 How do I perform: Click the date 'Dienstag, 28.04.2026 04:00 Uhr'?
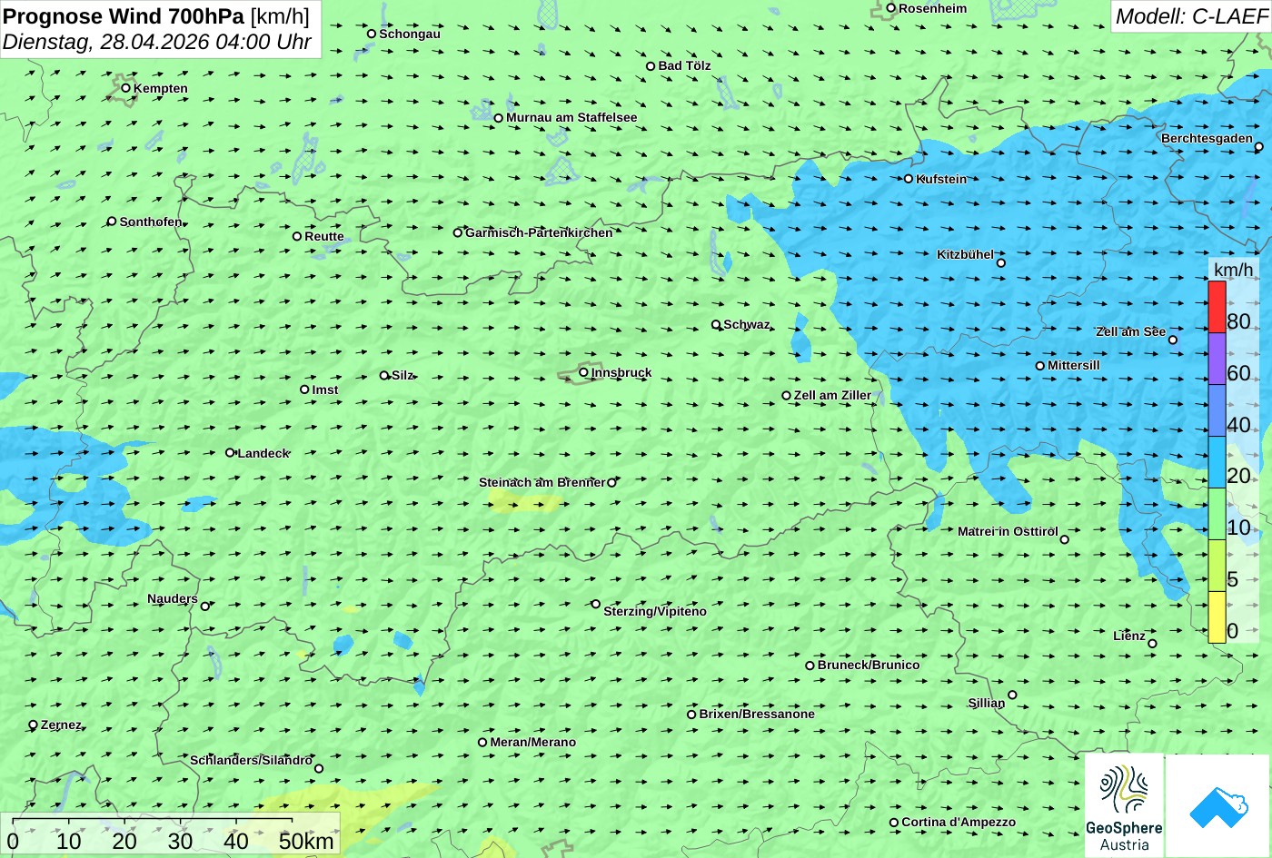[157, 42]
